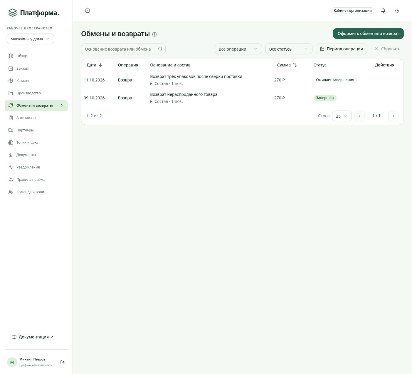The width and height of the screenshot is (412, 374).
Task: Click Оформить обмен или возврат button
Action: [x=368, y=34]
